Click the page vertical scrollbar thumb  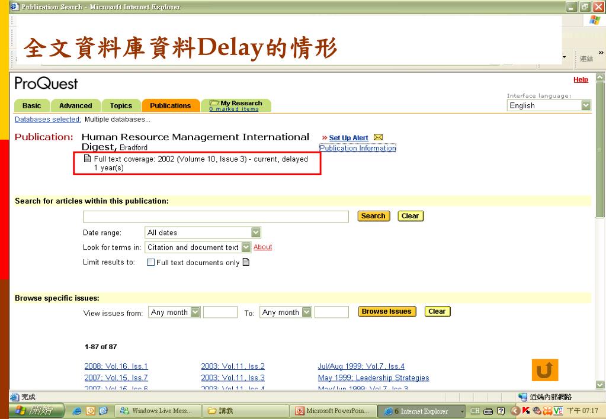(x=600, y=150)
